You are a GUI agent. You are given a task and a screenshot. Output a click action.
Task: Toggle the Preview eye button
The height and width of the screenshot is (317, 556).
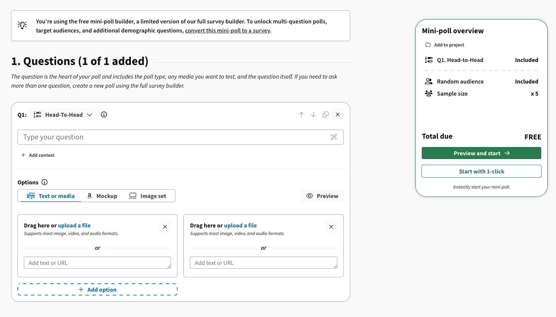click(322, 196)
